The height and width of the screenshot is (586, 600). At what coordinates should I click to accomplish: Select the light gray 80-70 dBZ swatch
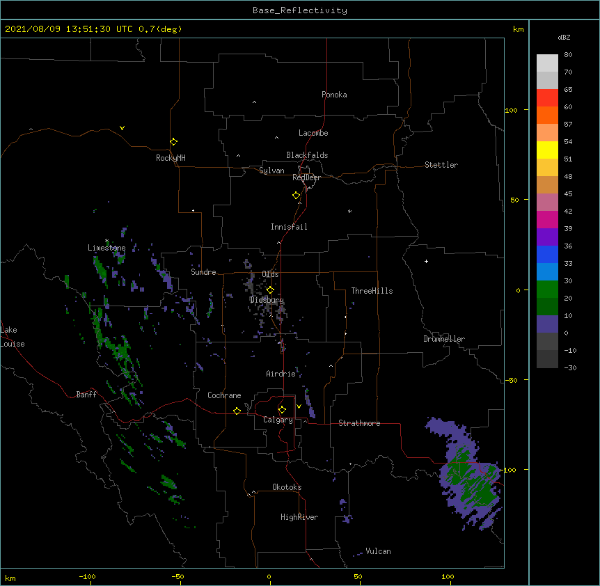[x=547, y=63]
